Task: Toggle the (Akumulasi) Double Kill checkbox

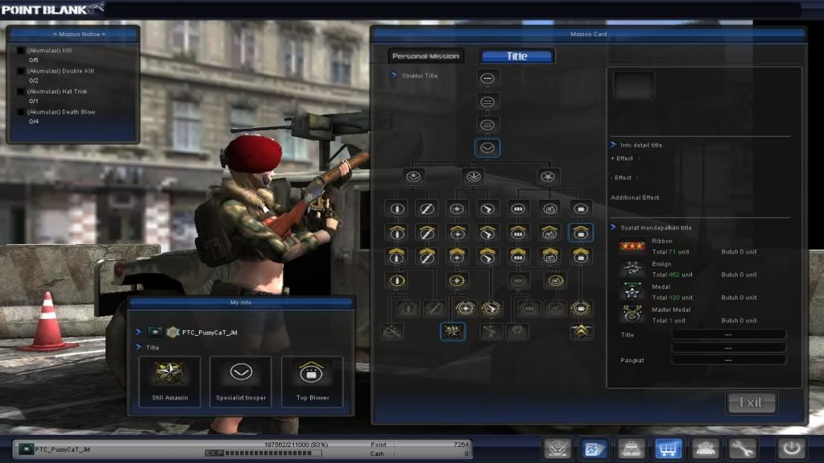Action: [20, 71]
